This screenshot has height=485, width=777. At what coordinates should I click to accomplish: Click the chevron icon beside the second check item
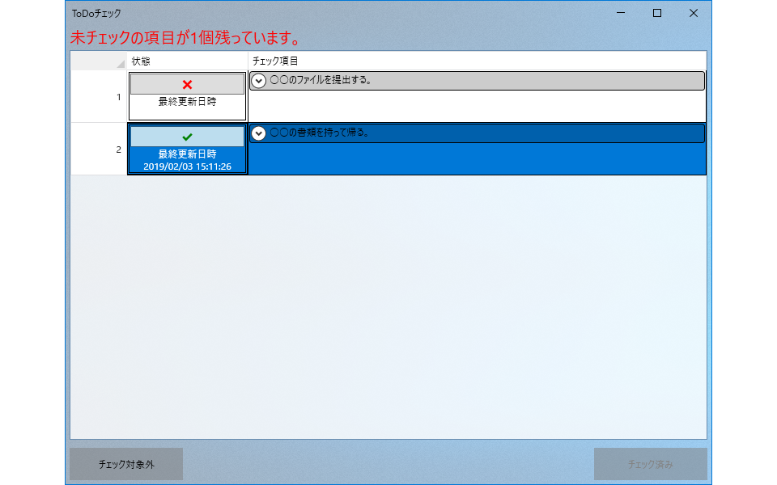tap(258, 133)
